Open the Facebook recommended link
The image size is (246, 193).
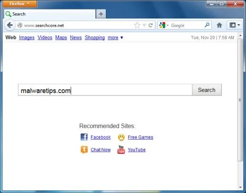pyautogui.click(x=101, y=137)
